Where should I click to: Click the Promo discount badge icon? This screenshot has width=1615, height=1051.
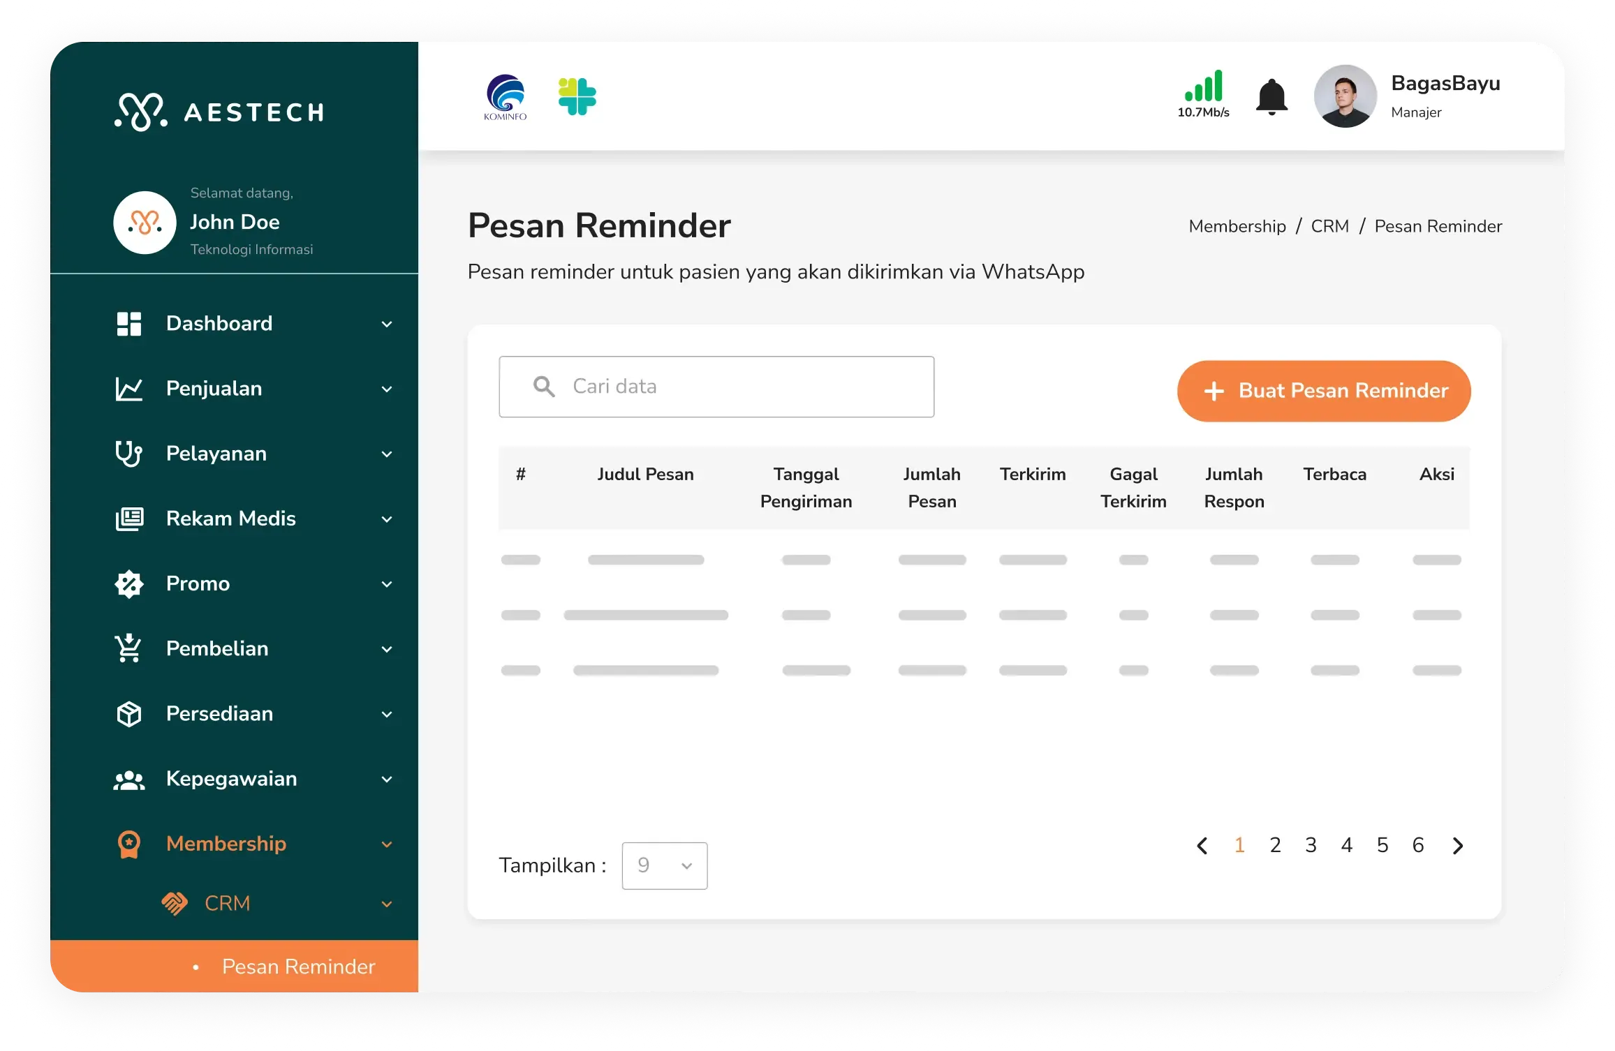pos(128,583)
